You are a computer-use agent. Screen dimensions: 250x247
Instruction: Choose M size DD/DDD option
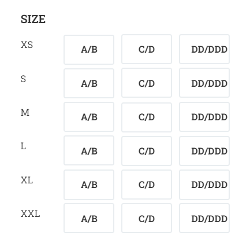tap(204, 117)
